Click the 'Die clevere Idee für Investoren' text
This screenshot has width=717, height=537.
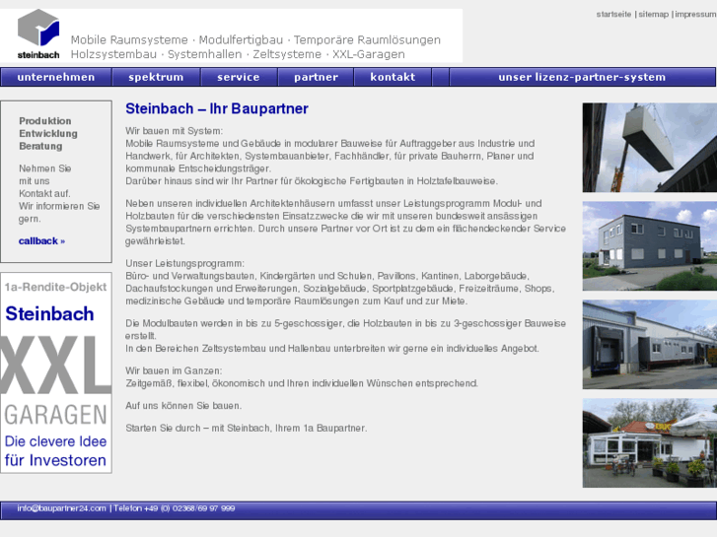pos(55,450)
